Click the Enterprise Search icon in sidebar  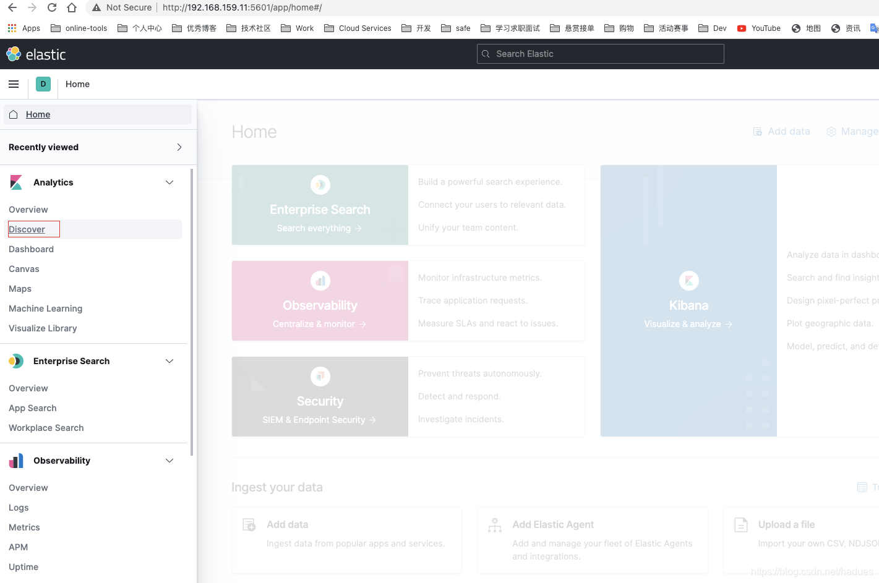16,361
